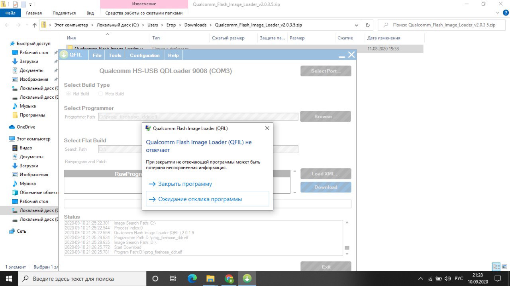
Task: Click the Download button in QFIL
Action: pos(326,187)
